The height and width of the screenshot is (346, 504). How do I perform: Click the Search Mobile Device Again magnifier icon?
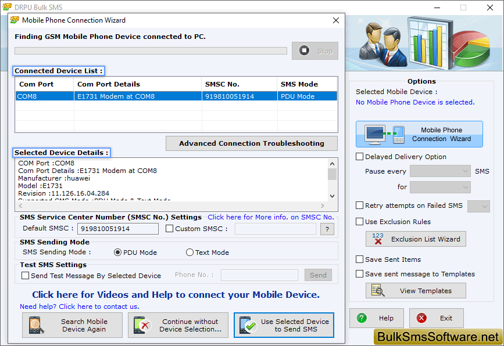(x=35, y=325)
